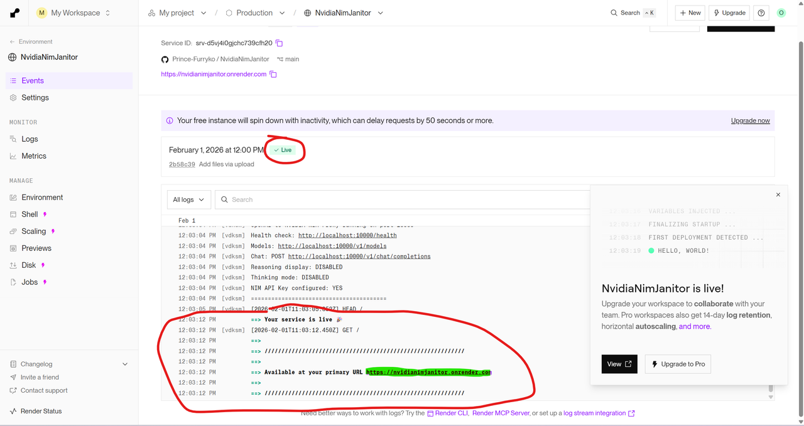Open the NvidiaNimJanitor service dropdown
This screenshot has width=804, height=426.
pos(344,13)
